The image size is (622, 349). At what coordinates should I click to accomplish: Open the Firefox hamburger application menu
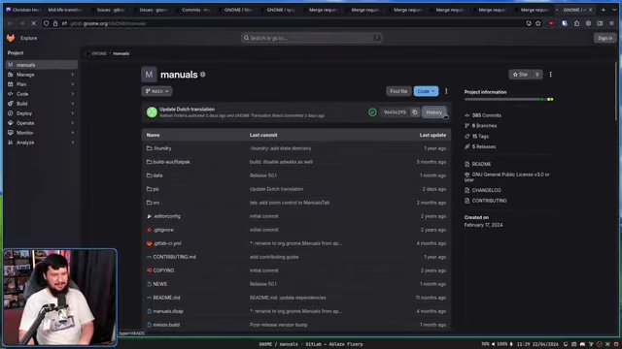tap(611, 23)
